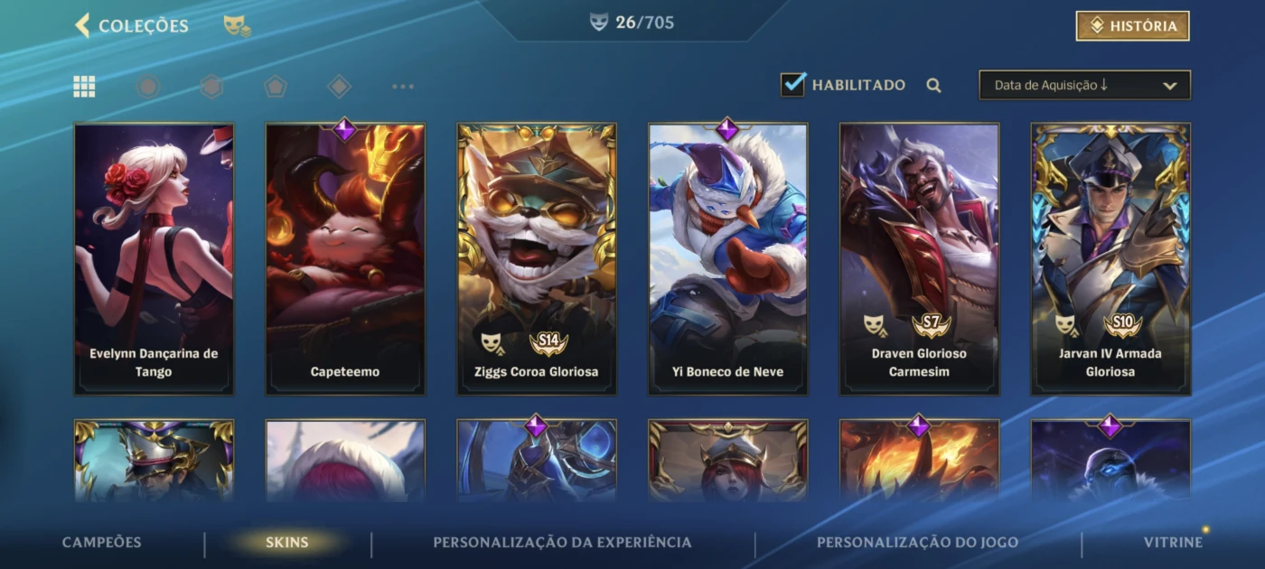This screenshot has height=569, width=1265.
Task: Select Evelynn Dançarina de Tango skin
Action: [x=154, y=259]
